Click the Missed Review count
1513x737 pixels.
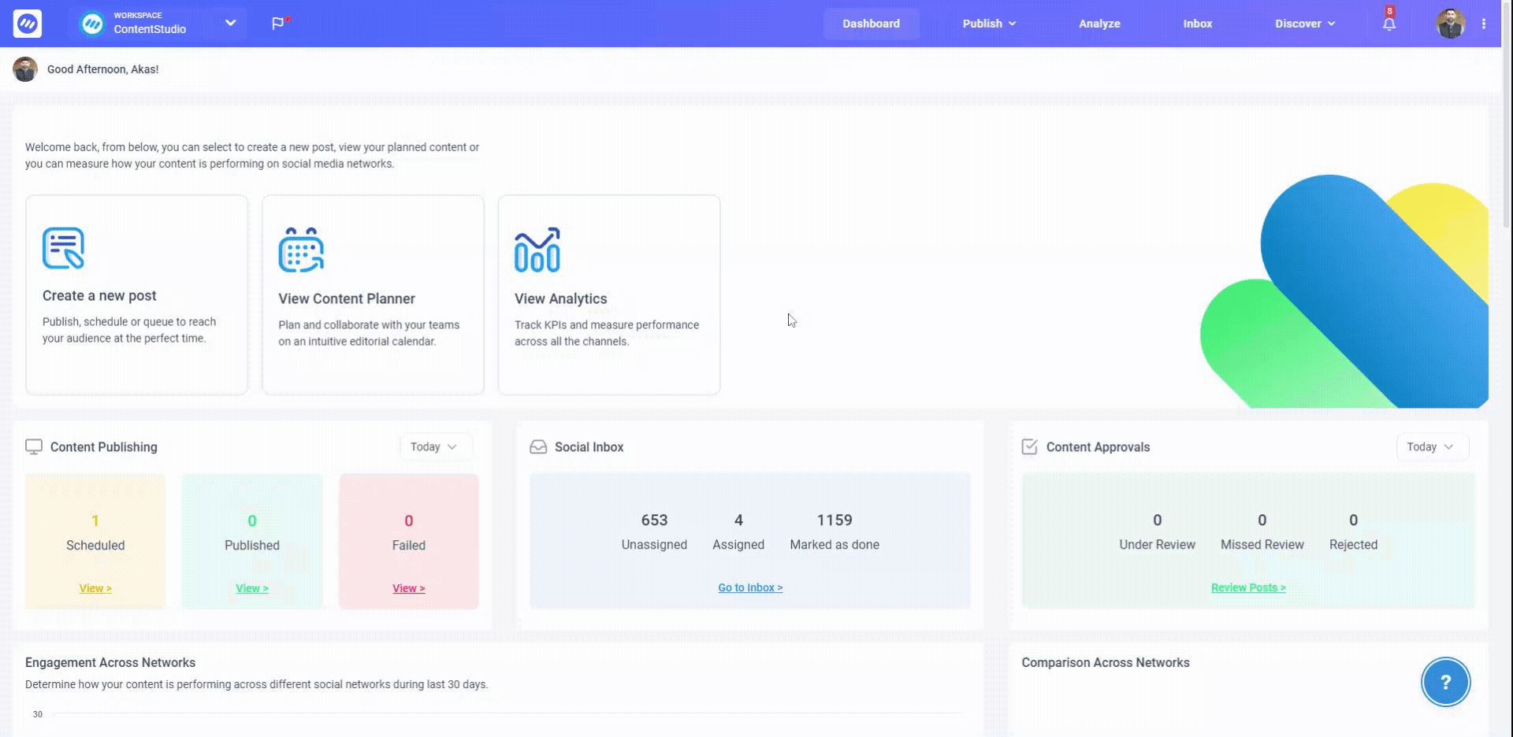tap(1262, 520)
